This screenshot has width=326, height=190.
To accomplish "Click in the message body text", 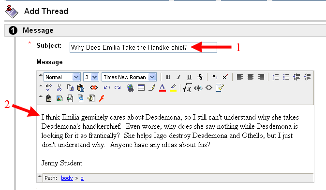I will coord(170,131).
